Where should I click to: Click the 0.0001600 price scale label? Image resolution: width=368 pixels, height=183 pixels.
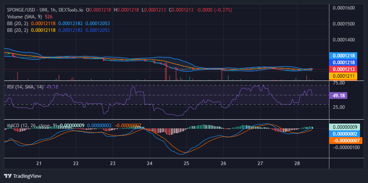(344, 8)
